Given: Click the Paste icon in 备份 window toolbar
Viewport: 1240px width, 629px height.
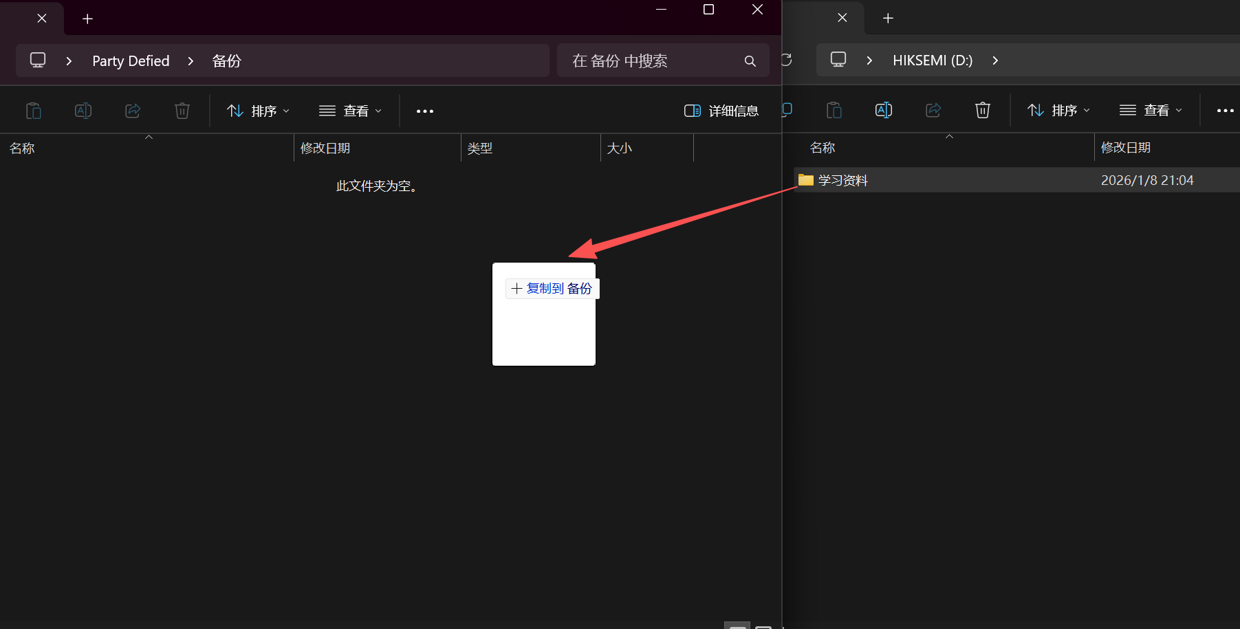Looking at the screenshot, I should click(34, 111).
